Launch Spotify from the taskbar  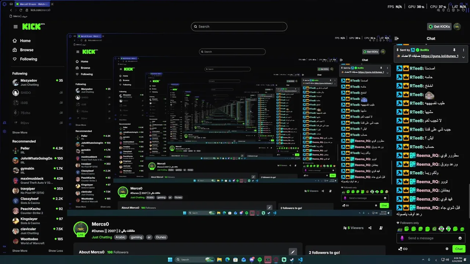pyautogui.click(x=260, y=260)
